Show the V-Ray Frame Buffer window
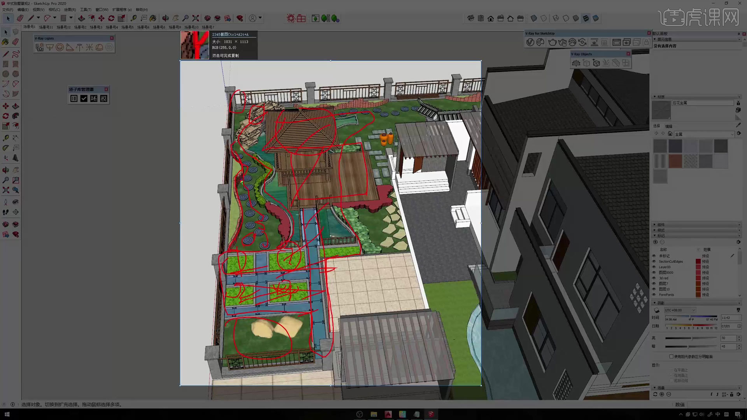The image size is (747, 420). click(616, 42)
